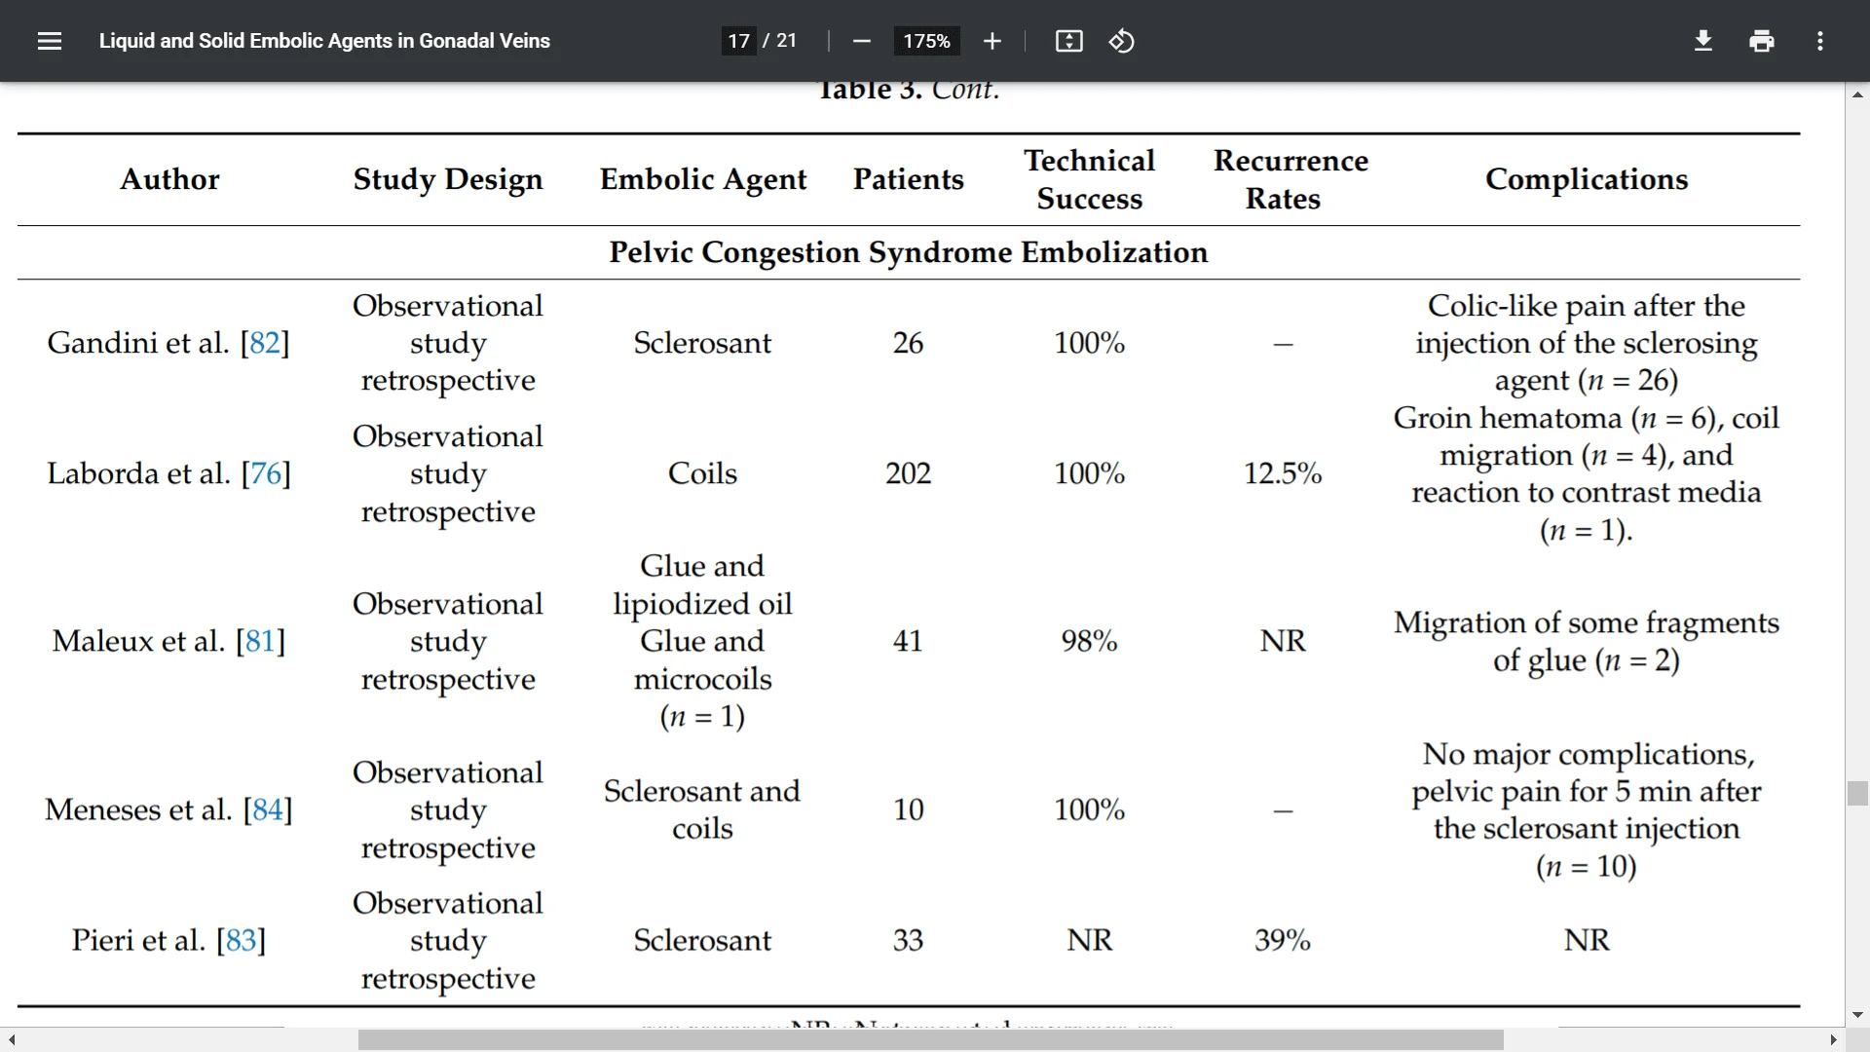
Task: Open reference link 83 for Pieri et al.
Action: click(x=241, y=940)
